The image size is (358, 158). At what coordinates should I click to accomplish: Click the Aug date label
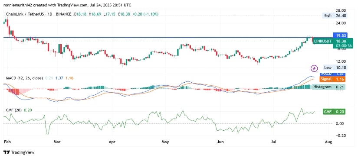[x=328, y=142]
